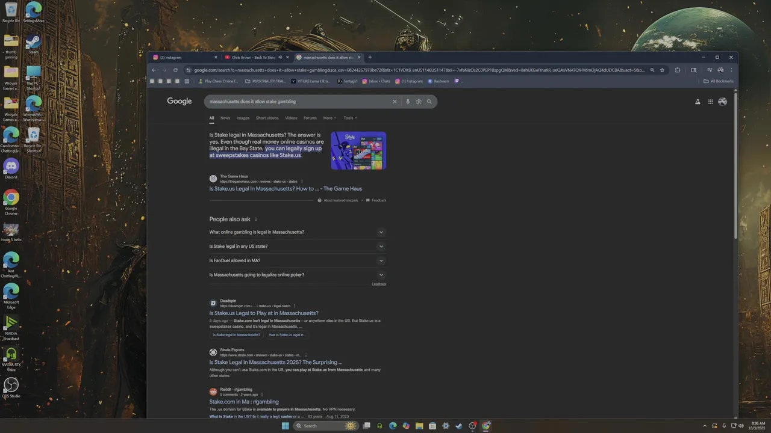771x433 pixels.
Task: Switch to Chris Brown - Back To Sleep tab
Action: (257, 57)
